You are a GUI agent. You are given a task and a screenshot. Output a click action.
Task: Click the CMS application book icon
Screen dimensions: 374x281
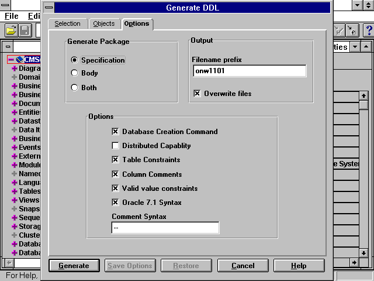pyautogui.click(x=19, y=60)
